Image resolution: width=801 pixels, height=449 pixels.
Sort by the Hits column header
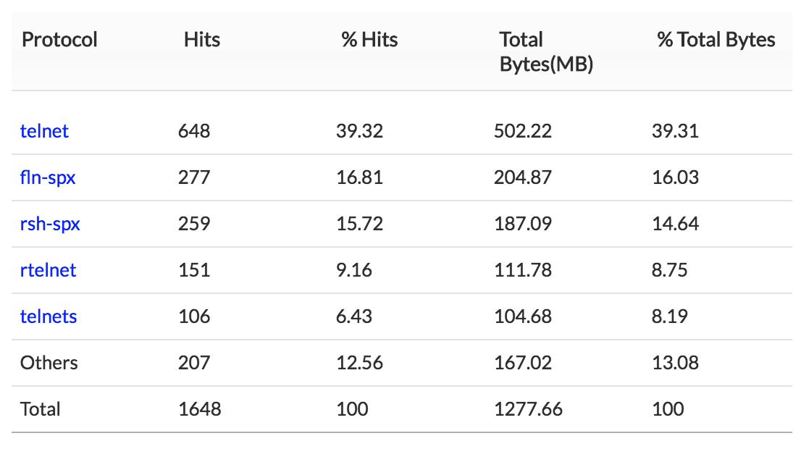pos(201,39)
